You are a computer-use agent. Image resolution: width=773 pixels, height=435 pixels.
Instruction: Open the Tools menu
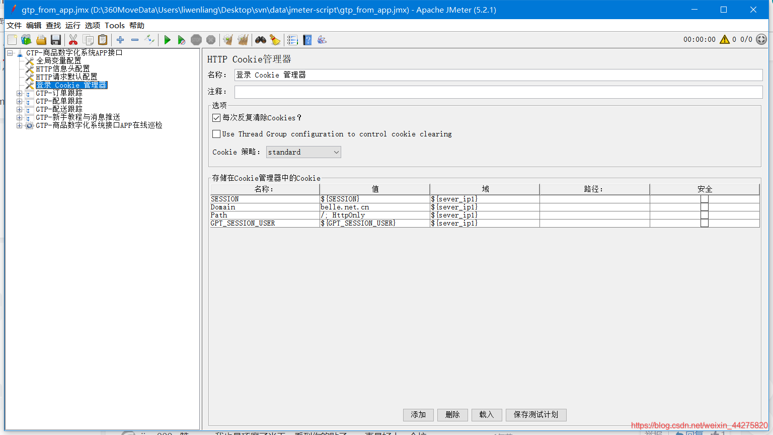click(x=115, y=25)
